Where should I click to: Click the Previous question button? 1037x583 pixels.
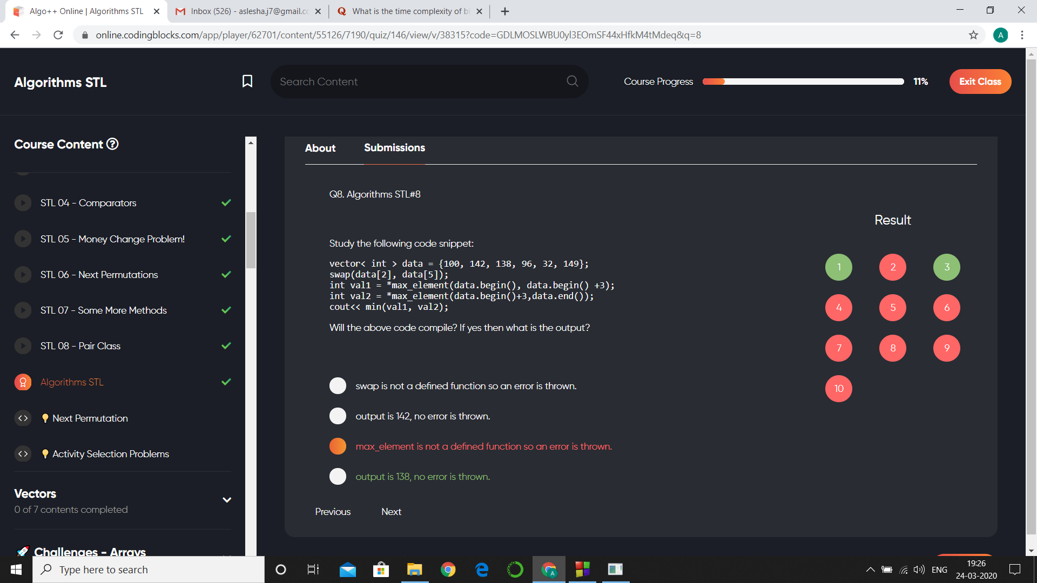pyautogui.click(x=333, y=512)
